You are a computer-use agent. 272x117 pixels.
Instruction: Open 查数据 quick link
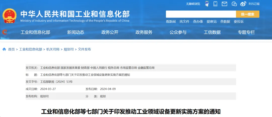click(225, 22)
